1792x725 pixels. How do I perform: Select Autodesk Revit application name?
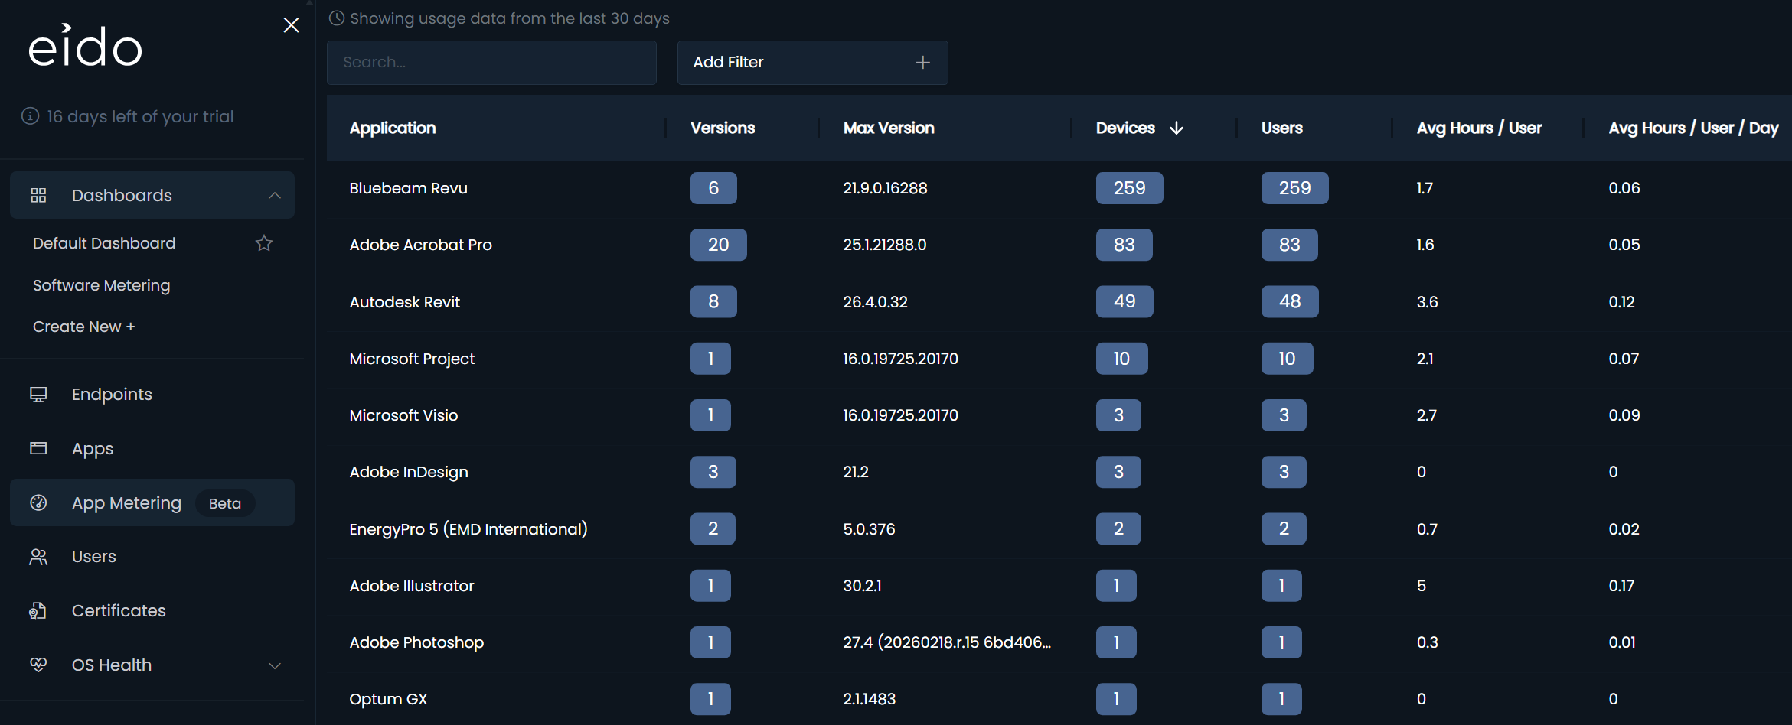[404, 302]
